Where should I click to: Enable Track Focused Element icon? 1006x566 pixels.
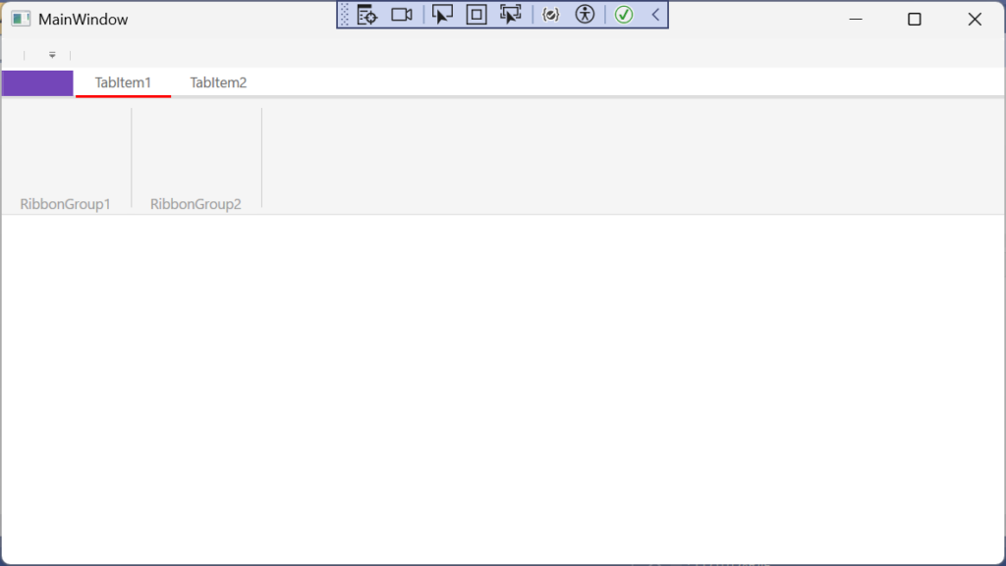coord(511,15)
